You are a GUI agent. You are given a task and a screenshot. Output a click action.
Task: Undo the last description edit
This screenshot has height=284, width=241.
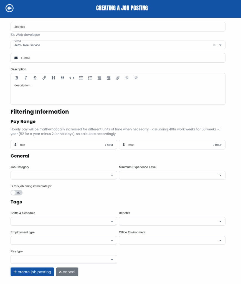[127, 78]
